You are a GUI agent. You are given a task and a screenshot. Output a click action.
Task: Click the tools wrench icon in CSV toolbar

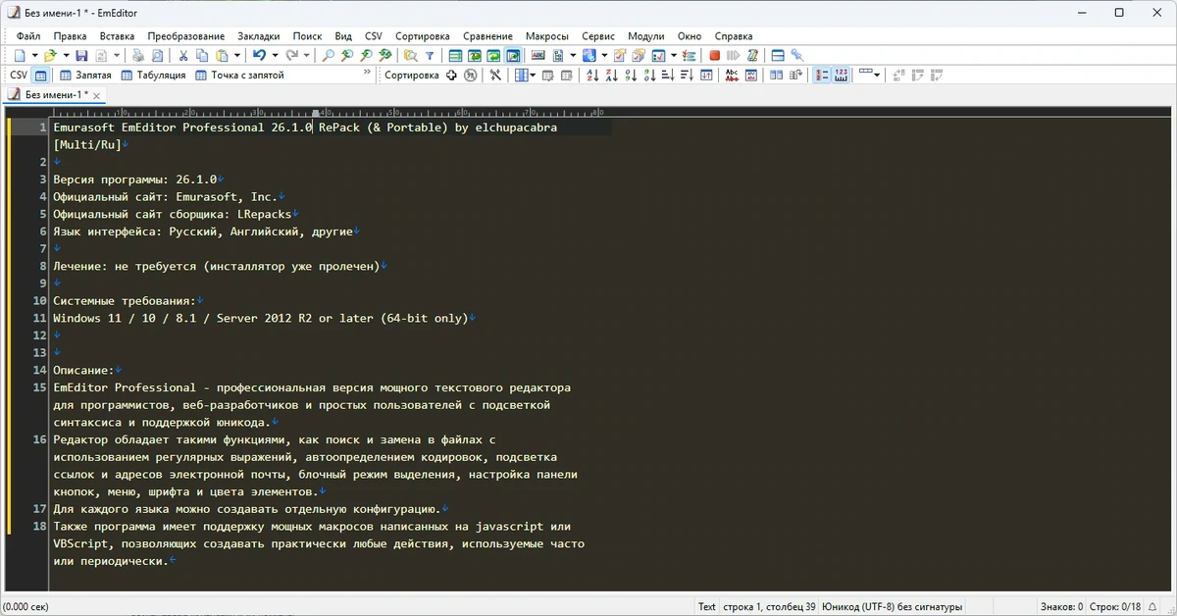click(x=495, y=75)
